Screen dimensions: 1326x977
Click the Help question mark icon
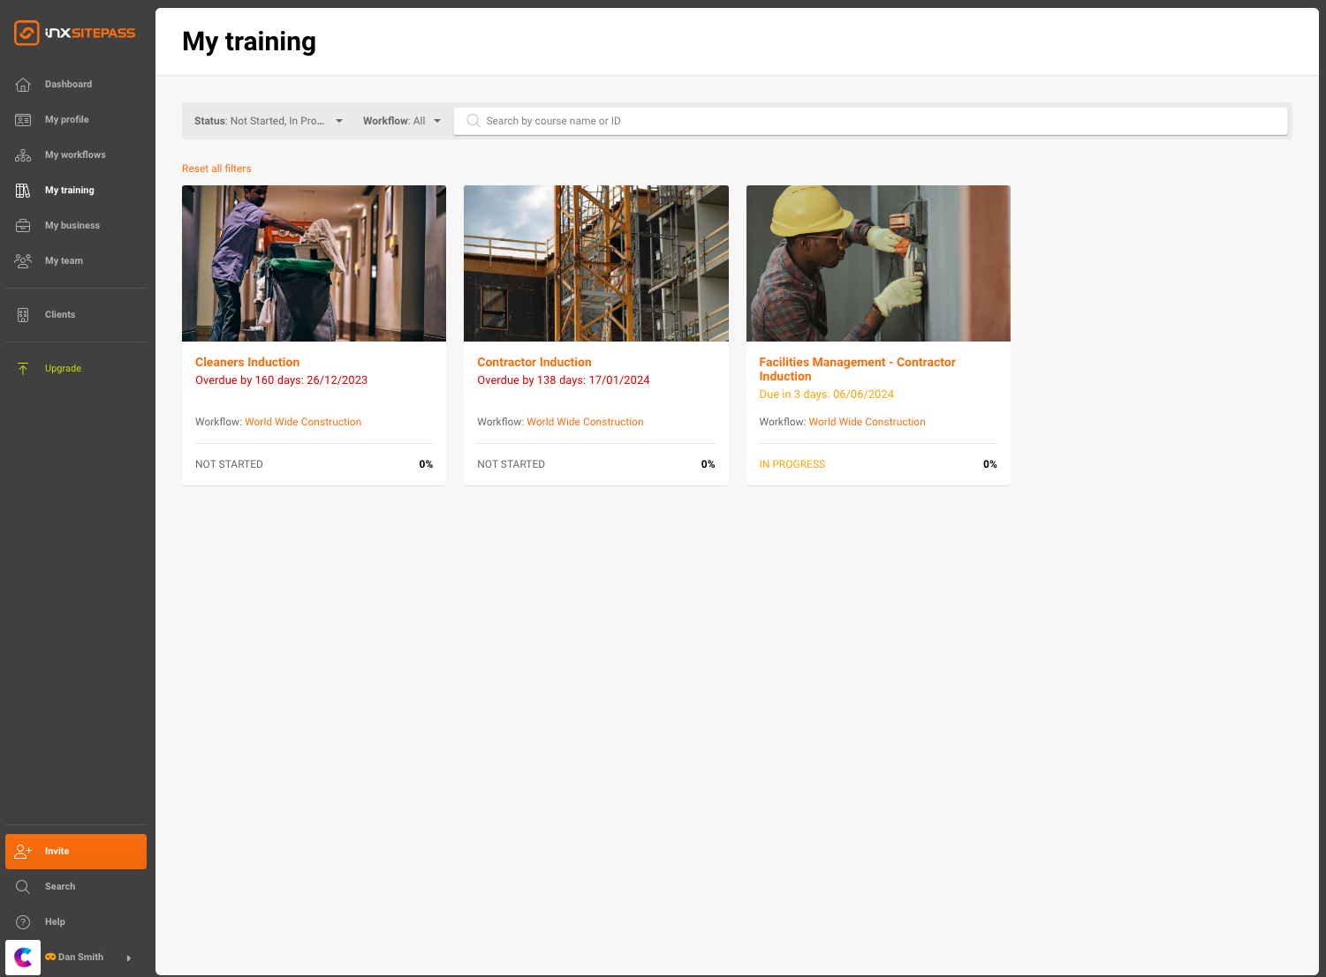(23, 922)
